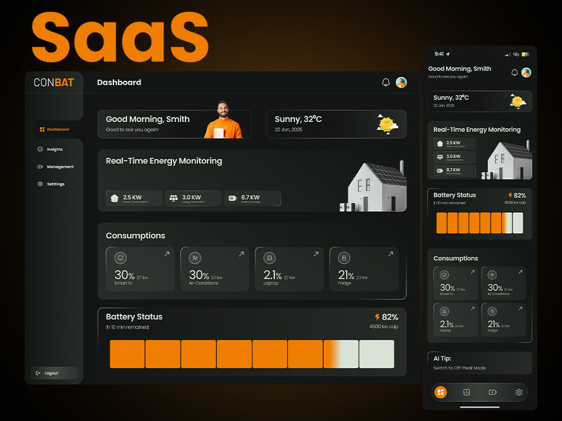
Task: Expand the mobile Fridge card arrow
Action: click(520, 309)
